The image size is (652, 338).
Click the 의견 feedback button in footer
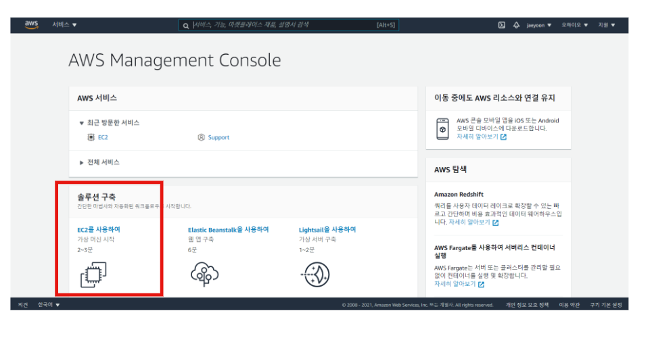(x=23, y=305)
